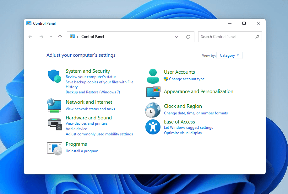Click the search magnifier icon
Image resolution: width=288 pixels, height=194 pixels.
point(257,37)
